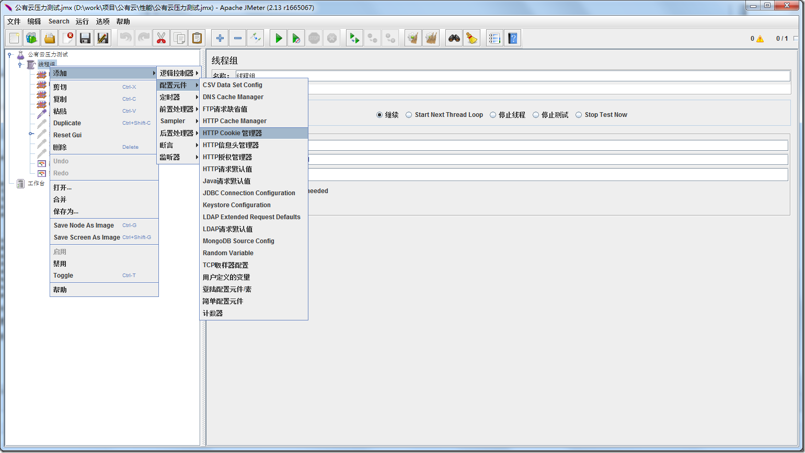805x453 pixels.
Task: Open the Function Helper dialog icon
Action: click(495, 38)
